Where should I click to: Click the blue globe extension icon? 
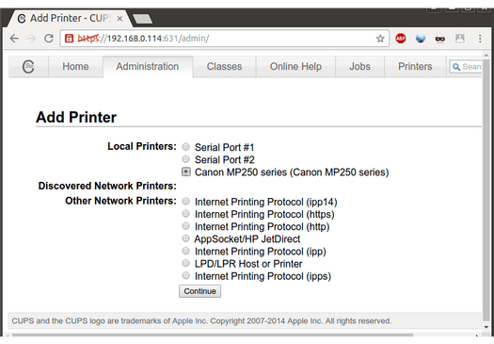pos(421,39)
